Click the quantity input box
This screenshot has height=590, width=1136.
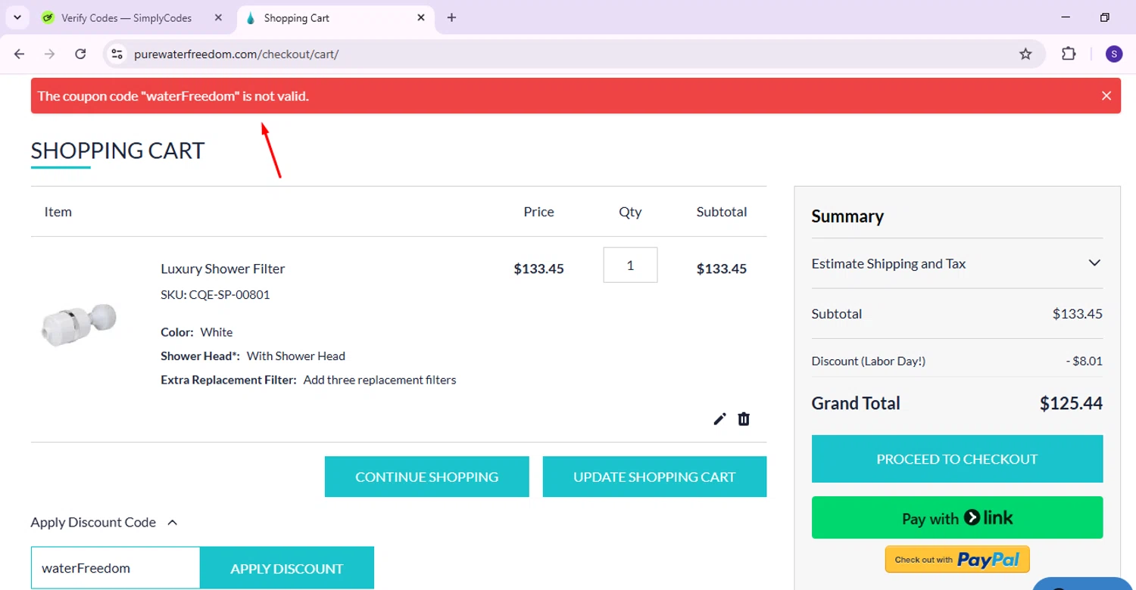(x=630, y=265)
